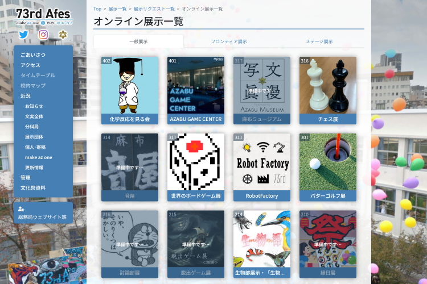Open the 縁日展 exhibit card

[328, 244]
